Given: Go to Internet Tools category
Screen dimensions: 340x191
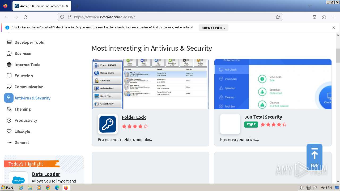Looking at the screenshot, I should (27, 64).
